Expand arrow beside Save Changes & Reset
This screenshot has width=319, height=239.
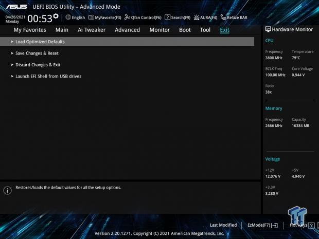pyautogui.click(x=12, y=53)
